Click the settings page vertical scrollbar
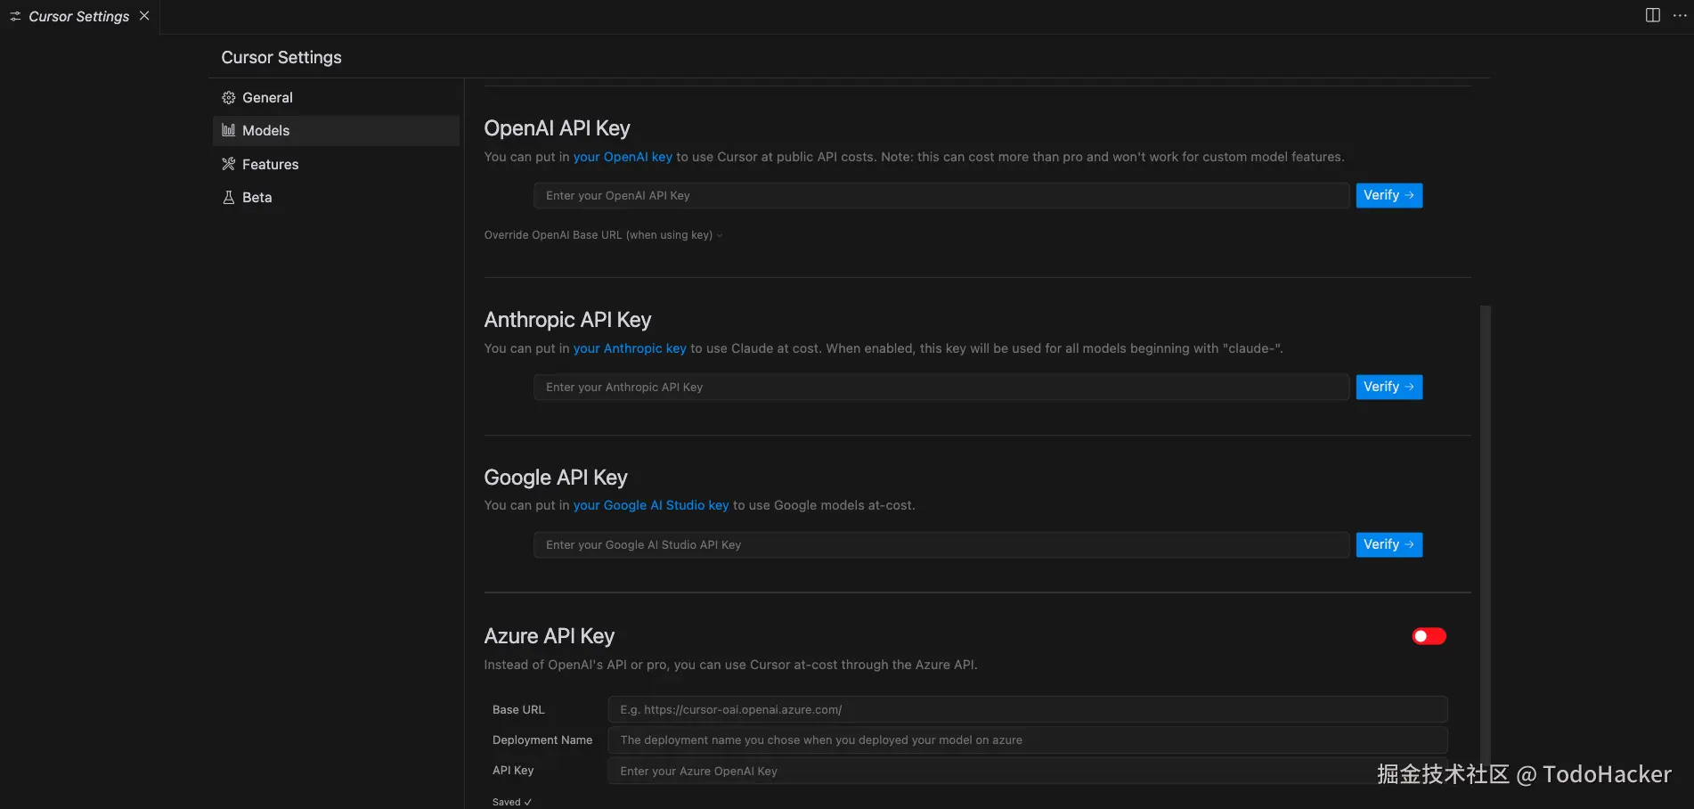 (x=1485, y=535)
